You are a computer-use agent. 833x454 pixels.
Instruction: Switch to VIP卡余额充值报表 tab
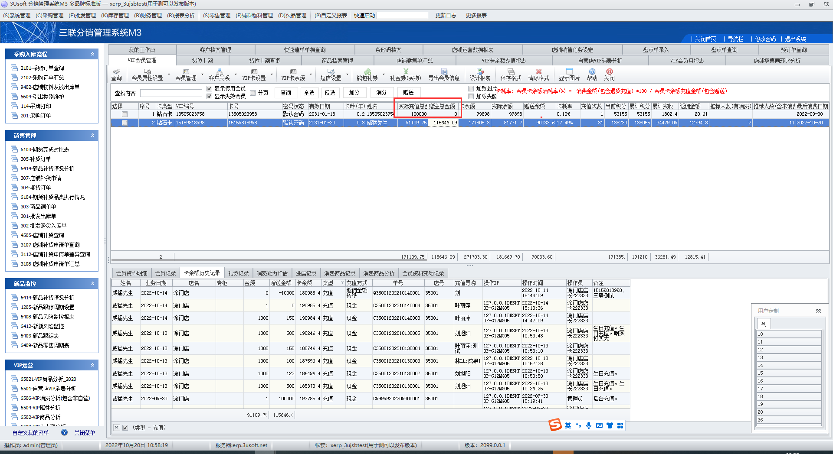(504, 61)
